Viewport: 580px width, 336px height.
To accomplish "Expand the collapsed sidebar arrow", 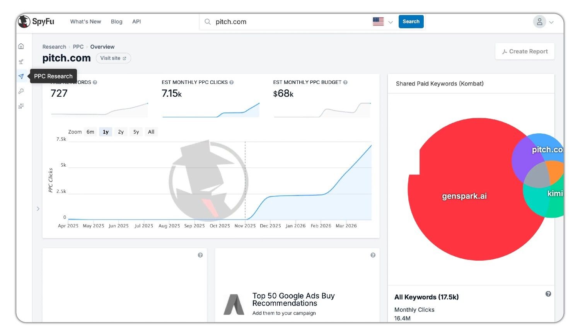I will coord(38,209).
